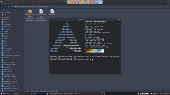This screenshot has height=95, width=170.
Task: Go to parent folder arrow
Action: [x=8, y=7]
